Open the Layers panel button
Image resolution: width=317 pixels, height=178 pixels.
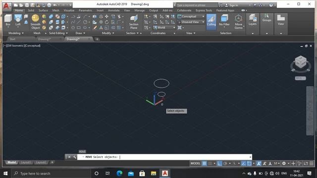(x=253, y=20)
